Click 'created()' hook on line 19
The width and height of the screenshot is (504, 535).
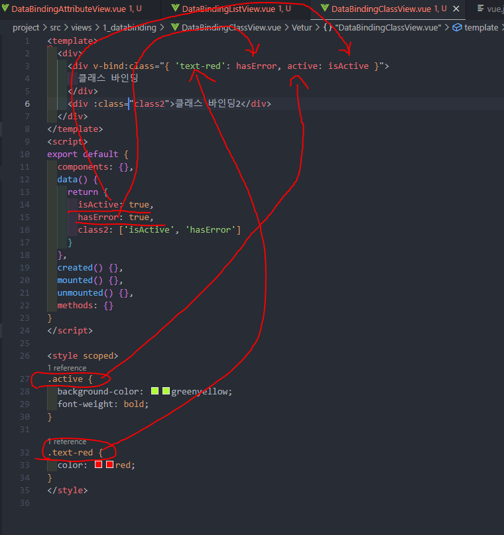pos(80,268)
